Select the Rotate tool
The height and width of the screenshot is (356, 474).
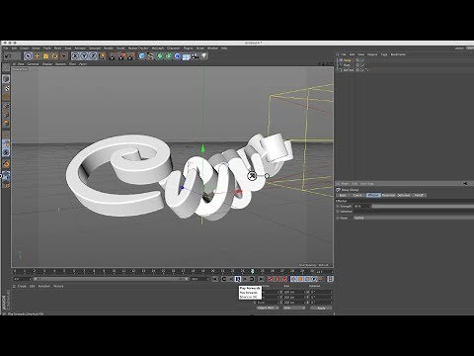coord(54,56)
